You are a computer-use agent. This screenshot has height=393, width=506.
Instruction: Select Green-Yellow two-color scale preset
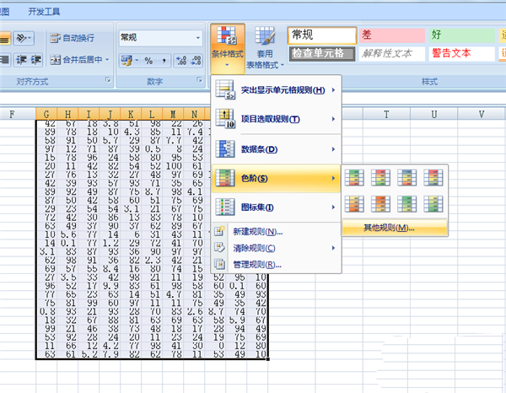(x=406, y=204)
